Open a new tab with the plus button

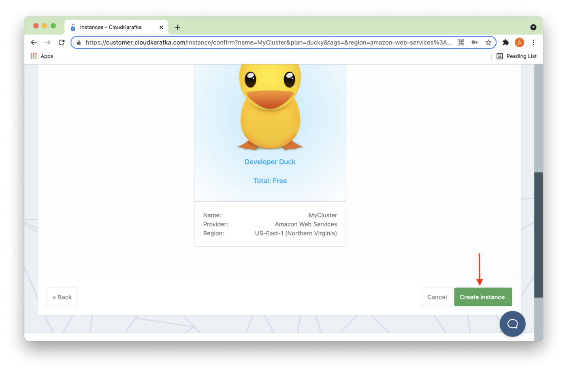(x=177, y=27)
